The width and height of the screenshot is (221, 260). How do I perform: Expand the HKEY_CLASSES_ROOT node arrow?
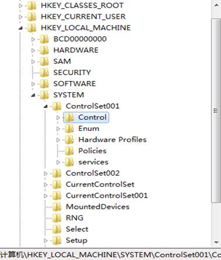coord(20,6)
